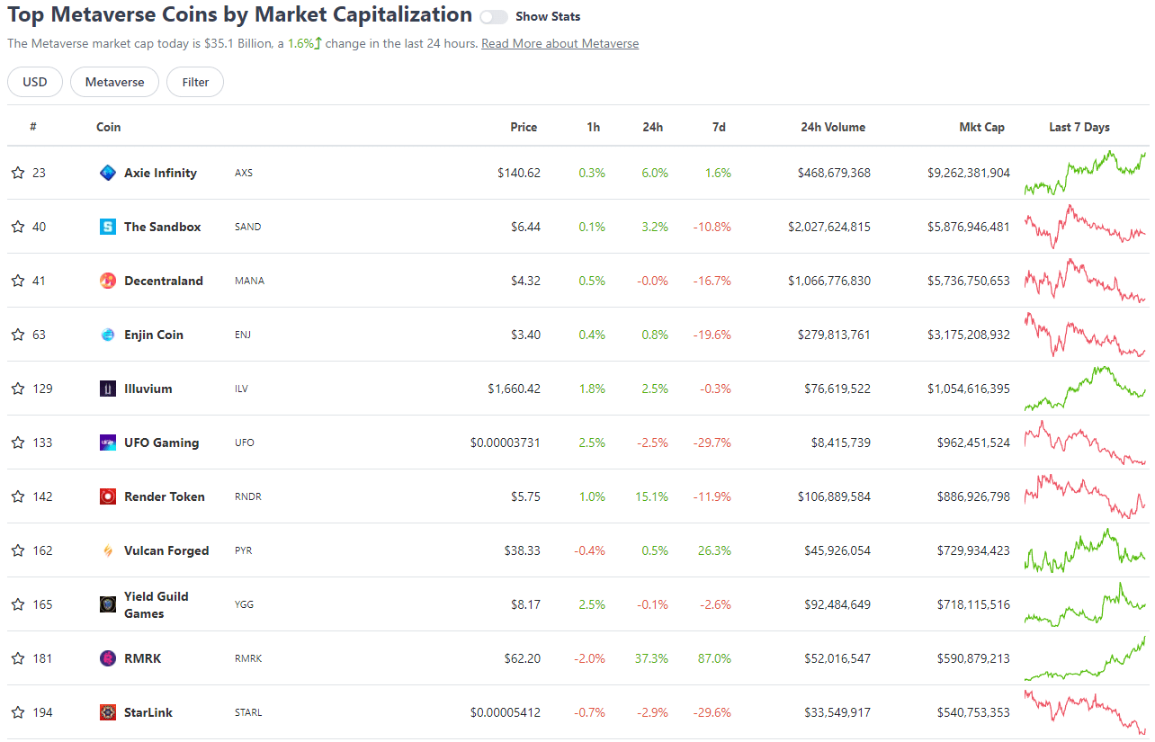Open the Metaverse category selector
Image resolution: width=1155 pixels, height=742 pixels.
[x=114, y=82]
